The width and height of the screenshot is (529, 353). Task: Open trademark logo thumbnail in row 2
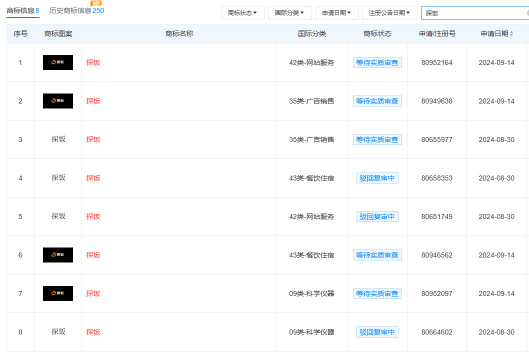coord(58,101)
